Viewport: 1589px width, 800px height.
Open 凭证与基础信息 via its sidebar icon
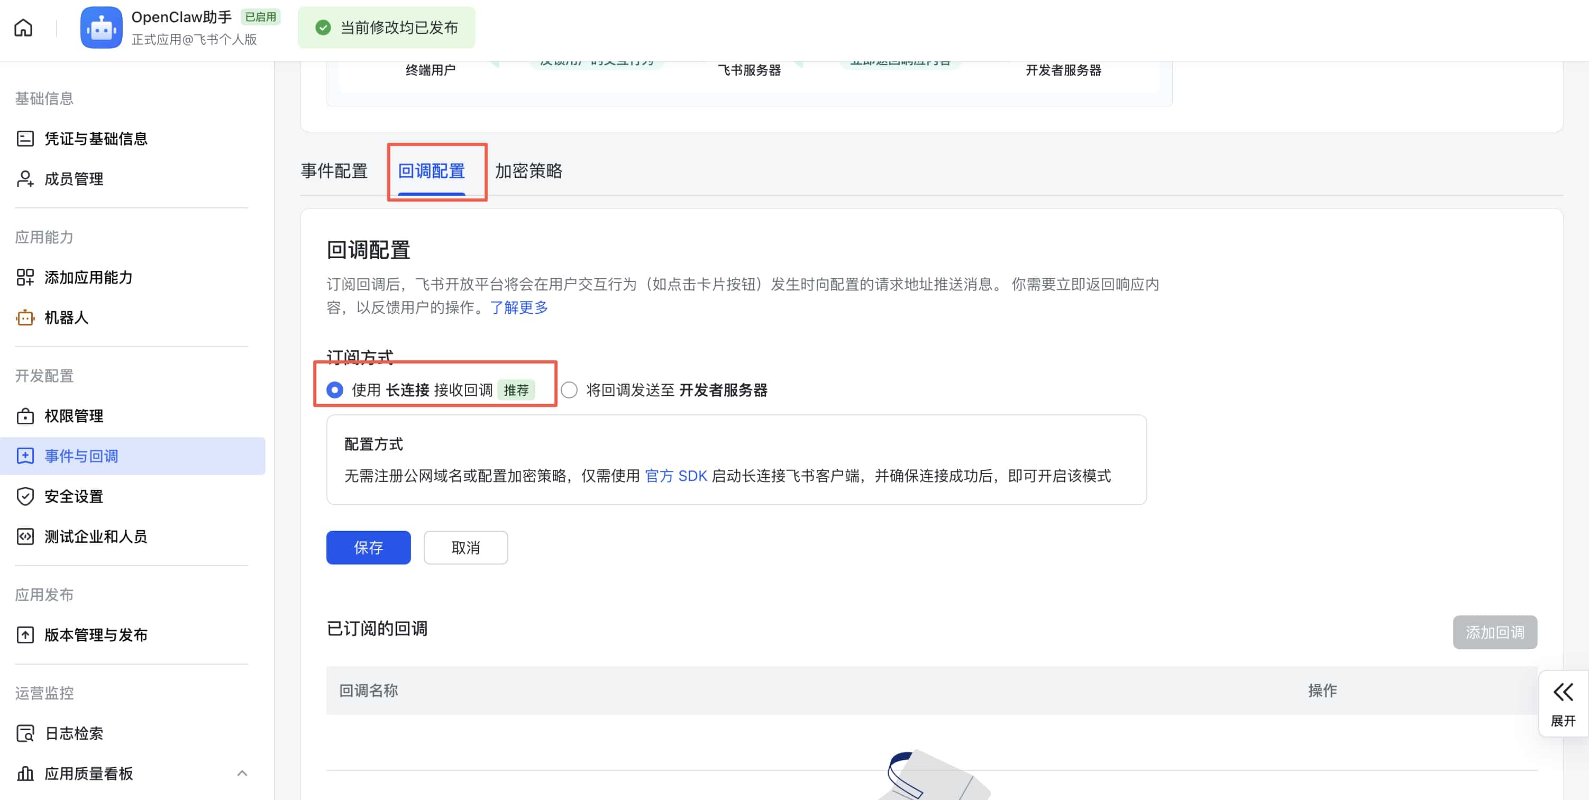25,139
